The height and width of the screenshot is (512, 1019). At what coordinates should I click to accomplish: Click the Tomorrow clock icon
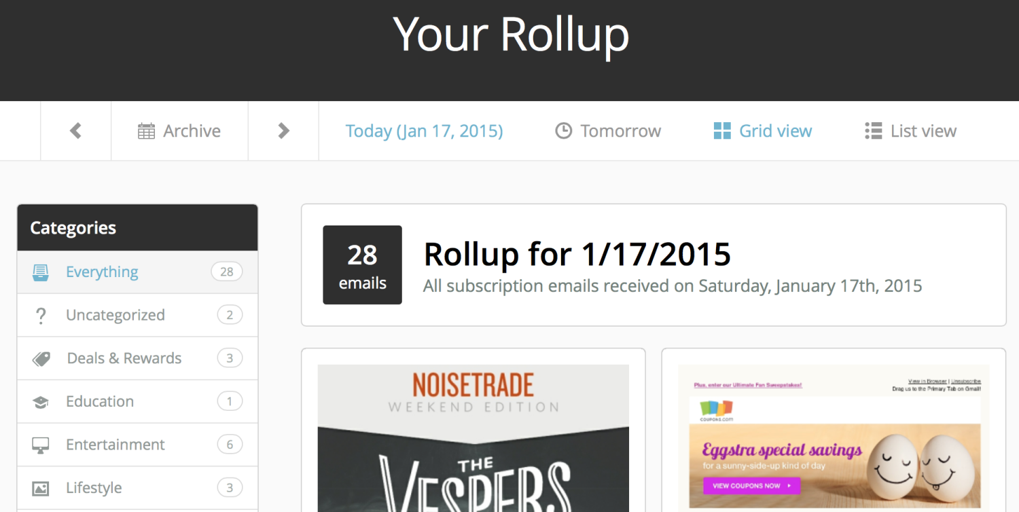tap(563, 131)
